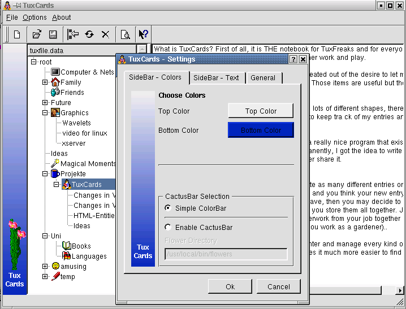Click the 'Choose Colors' heading text
Viewport: 406px width, 309px height.
tap(182, 95)
